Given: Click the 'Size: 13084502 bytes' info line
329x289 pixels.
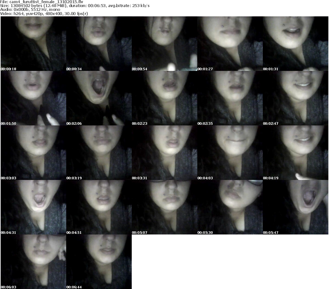Looking at the screenshot, I should point(75,6).
